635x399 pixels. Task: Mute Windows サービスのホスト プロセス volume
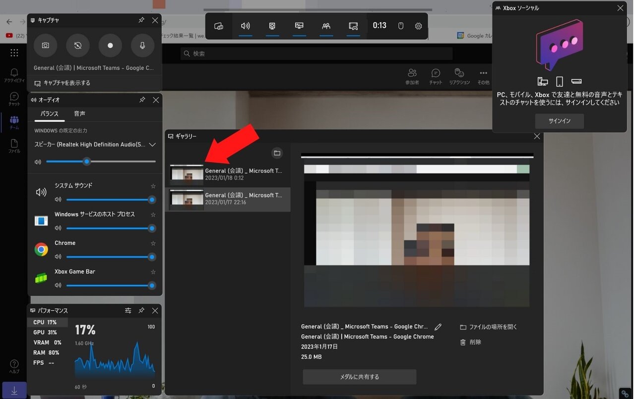58,228
